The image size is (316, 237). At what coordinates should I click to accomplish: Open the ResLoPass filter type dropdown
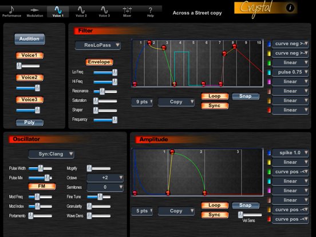pyautogui.click(x=98, y=45)
